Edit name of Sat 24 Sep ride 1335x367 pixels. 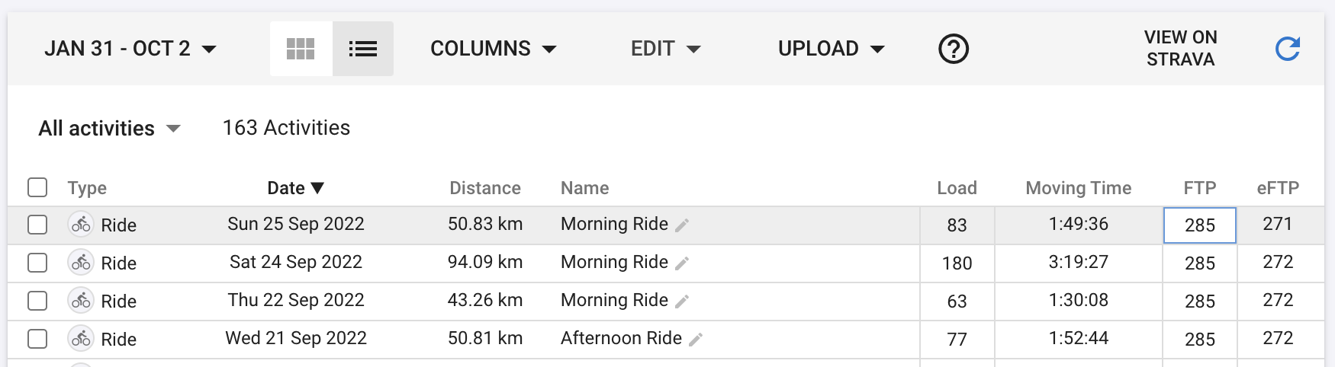tap(683, 263)
